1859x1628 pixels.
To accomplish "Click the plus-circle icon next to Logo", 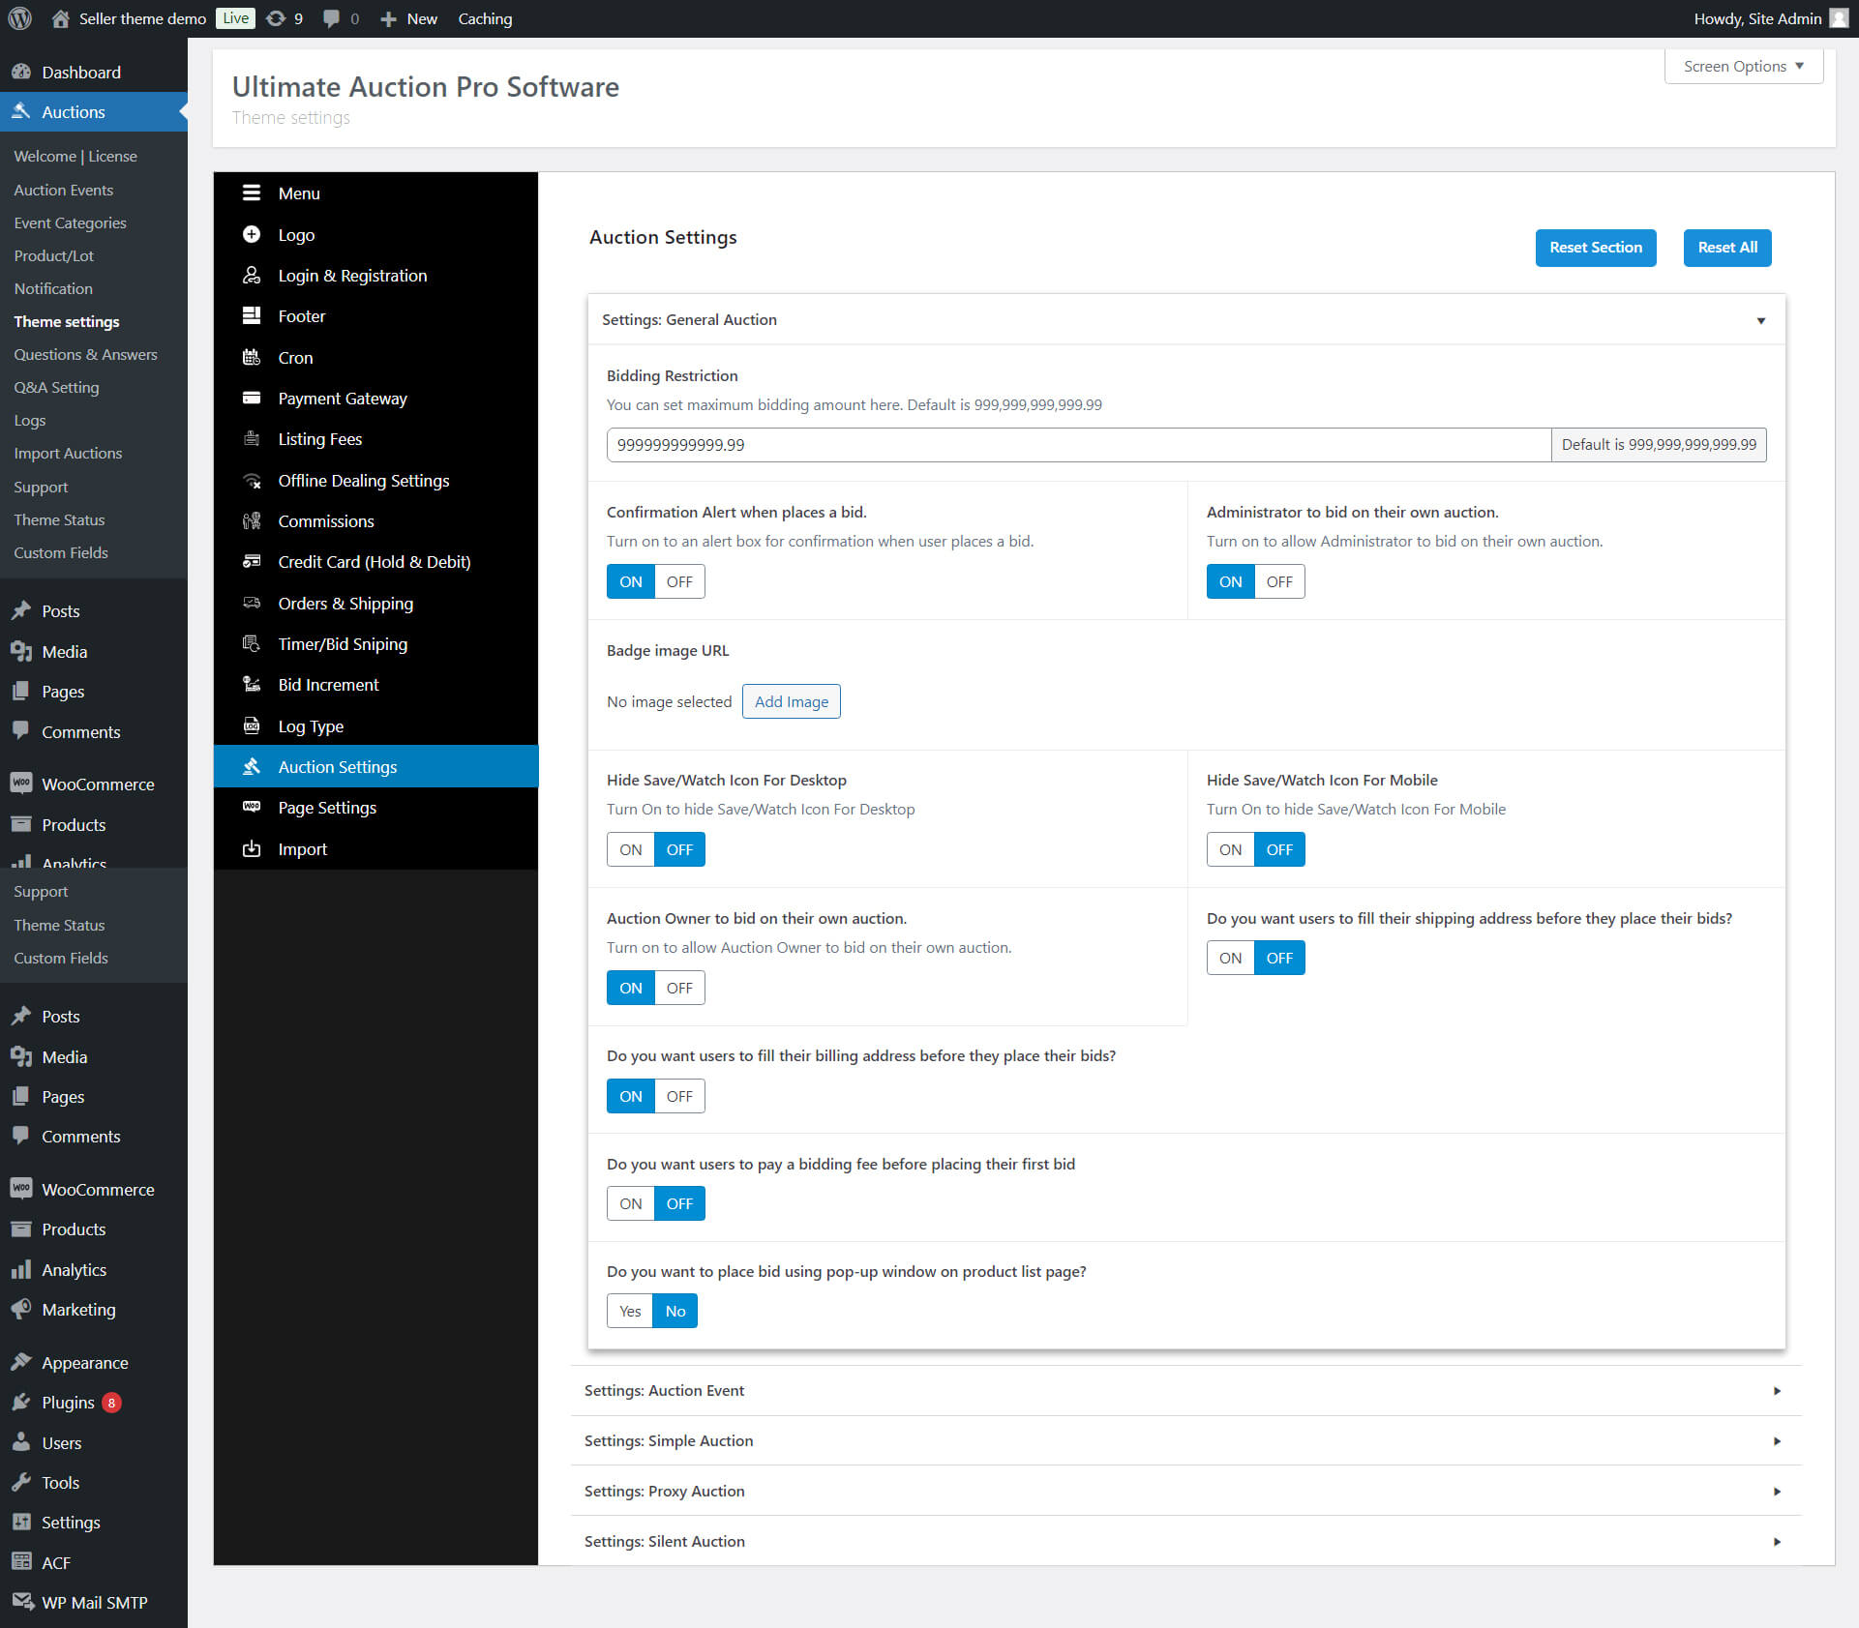I will (252, 235).
